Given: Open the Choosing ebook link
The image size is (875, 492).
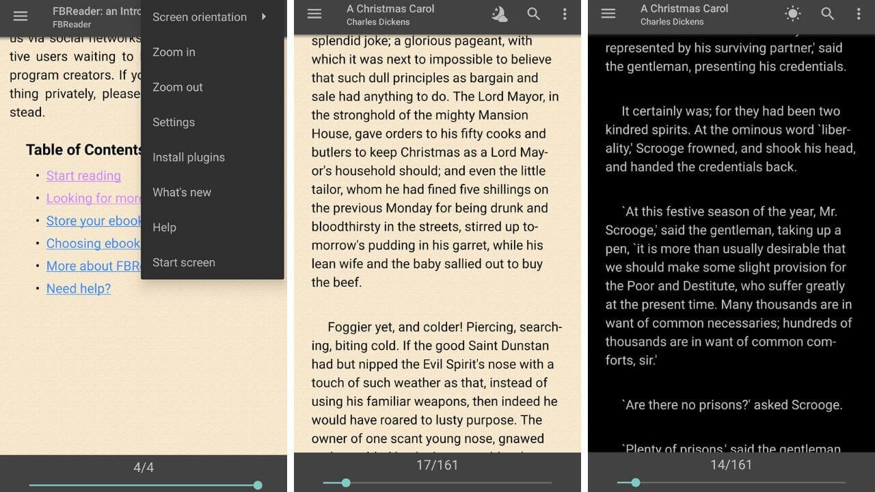Looking at the screenshot, I should 94,243.
